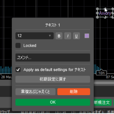Enable the Locked checkbox

coord(18,46)
